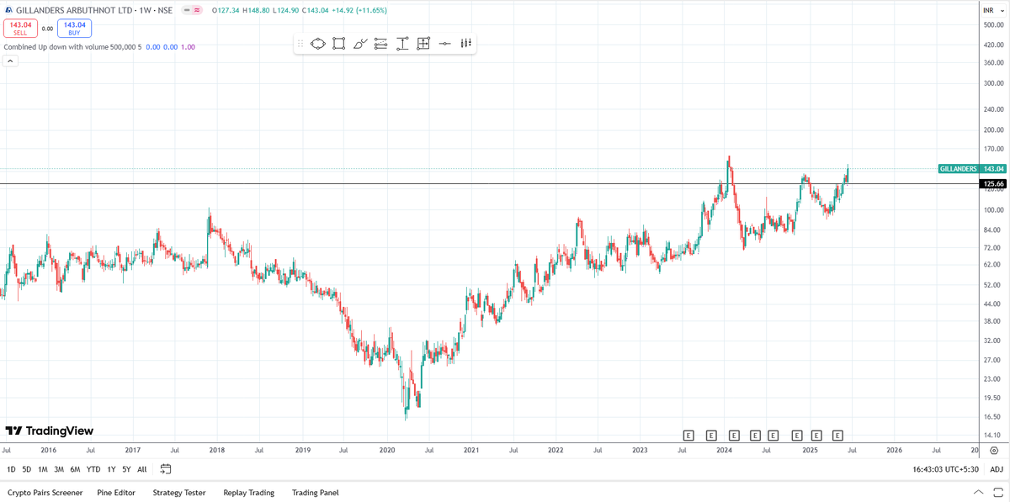The height and width of the screenshot is (502, 1010).
Task: Click the red SELL 143.04 button
Action: [20, 29]
